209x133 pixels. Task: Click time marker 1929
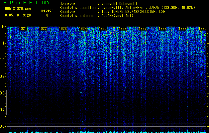click(183, 29)
